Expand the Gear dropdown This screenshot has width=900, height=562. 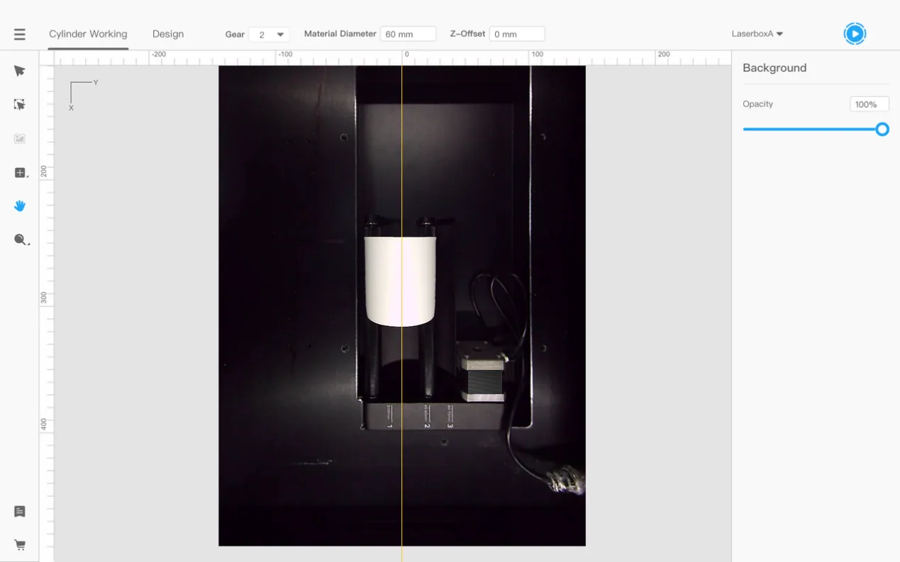pyautogui.click(x=269, y=34)
